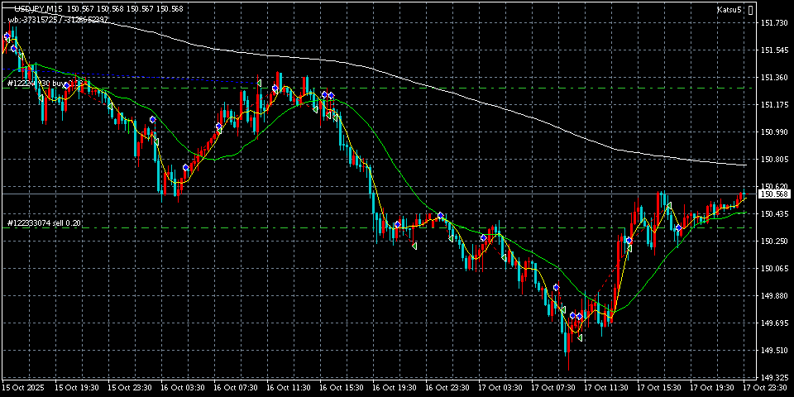The image size is (794, 397).
Task: Click the Katsu5 expert advisor status icon
Action: pyautogui.click(x=751, y=10)
